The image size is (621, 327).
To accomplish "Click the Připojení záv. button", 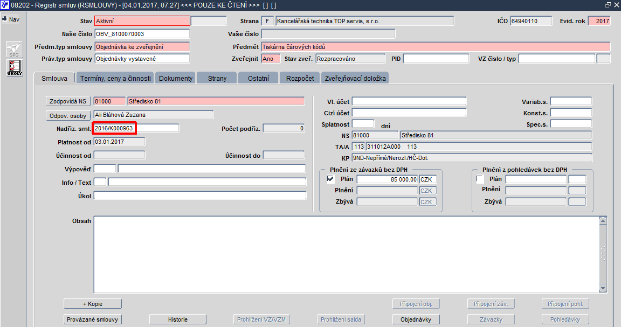I will [x=491, y=304].
